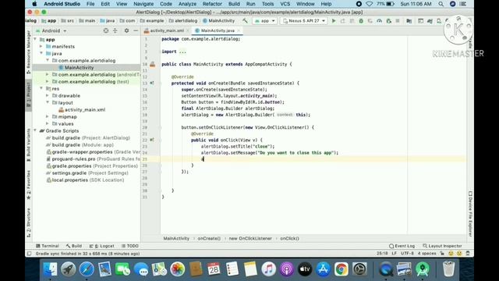The width and height of the screenshot is (499, 281).
Task: Select the MainActivity.java editor tab
Action: pyautogui.click(x=218, y=30)
